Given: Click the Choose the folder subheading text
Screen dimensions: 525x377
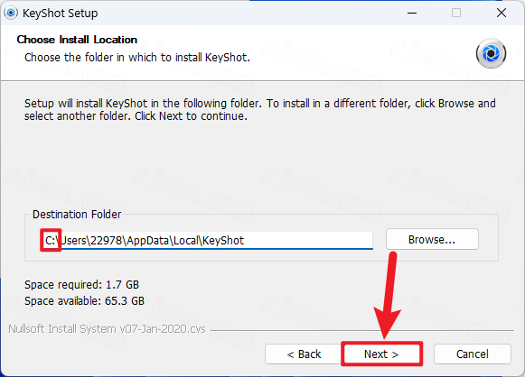Looking at the screenshot, I should point(137,58).
